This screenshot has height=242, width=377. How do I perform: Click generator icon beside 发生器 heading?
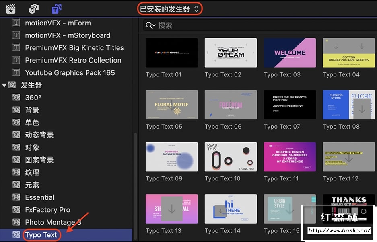pyautogui.click(x=12, y=85)
